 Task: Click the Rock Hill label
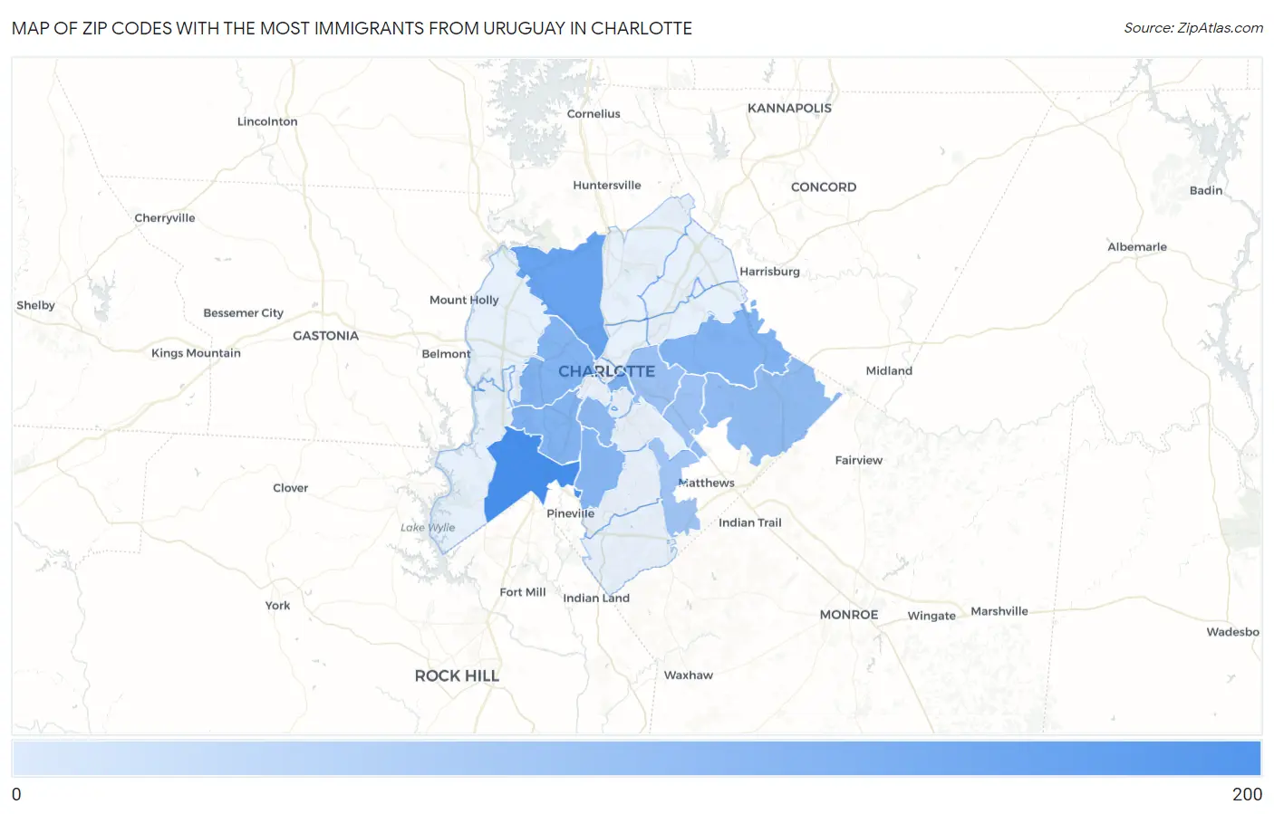click(457, 675)
